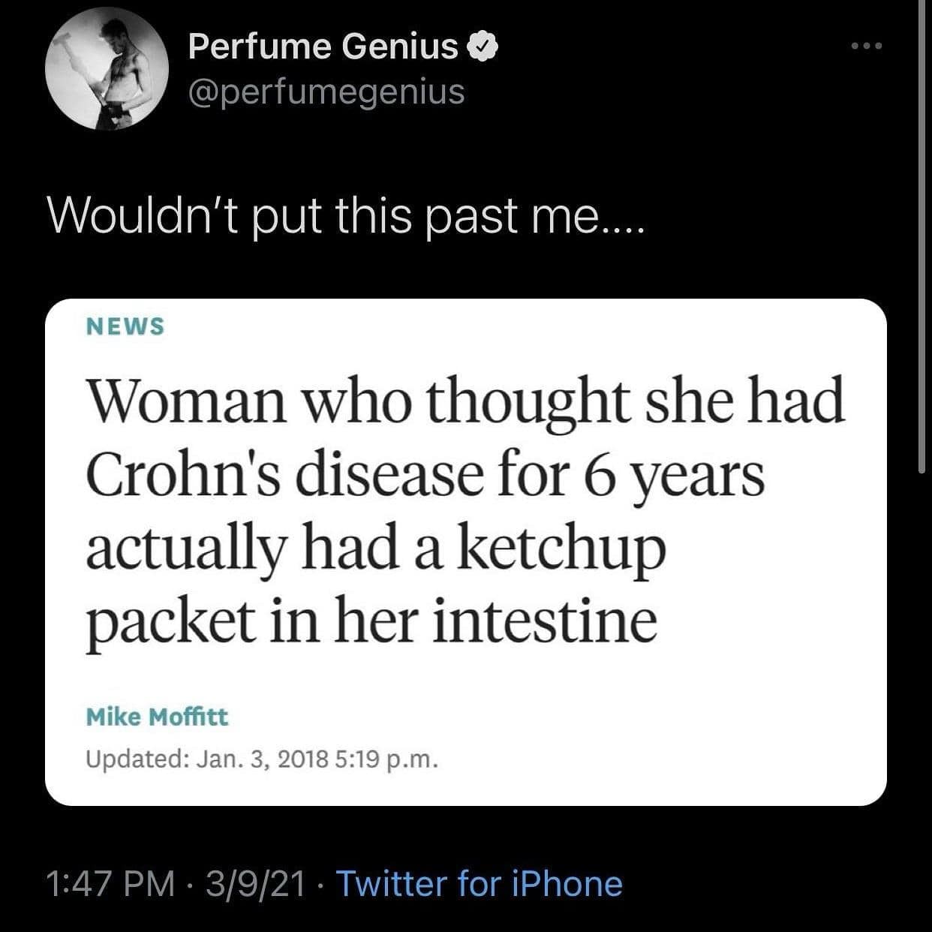Click the 1:47 PM timestamp
Image resolution: width=932 pixels, height=932 pixels.
[x=110, y=883]
